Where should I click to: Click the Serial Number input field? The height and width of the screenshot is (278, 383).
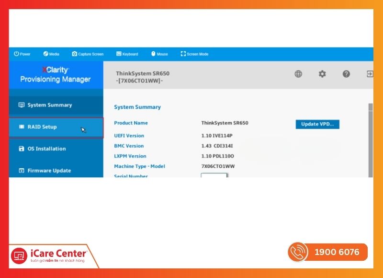(x=214, y=175)
